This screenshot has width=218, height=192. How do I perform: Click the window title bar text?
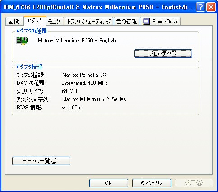[x=97, y=7]
